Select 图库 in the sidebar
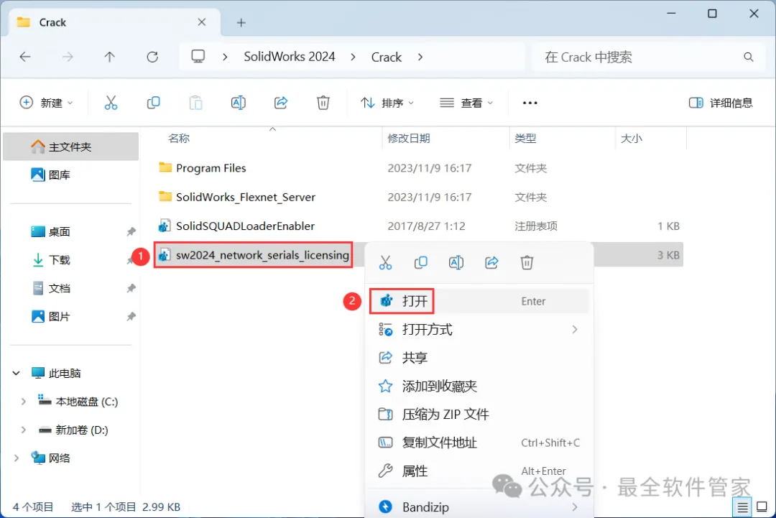Viewport: 776px width, 518px height. (70, 175)
